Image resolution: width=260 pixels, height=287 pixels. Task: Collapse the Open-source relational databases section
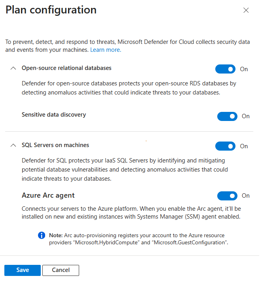[13, 69]
